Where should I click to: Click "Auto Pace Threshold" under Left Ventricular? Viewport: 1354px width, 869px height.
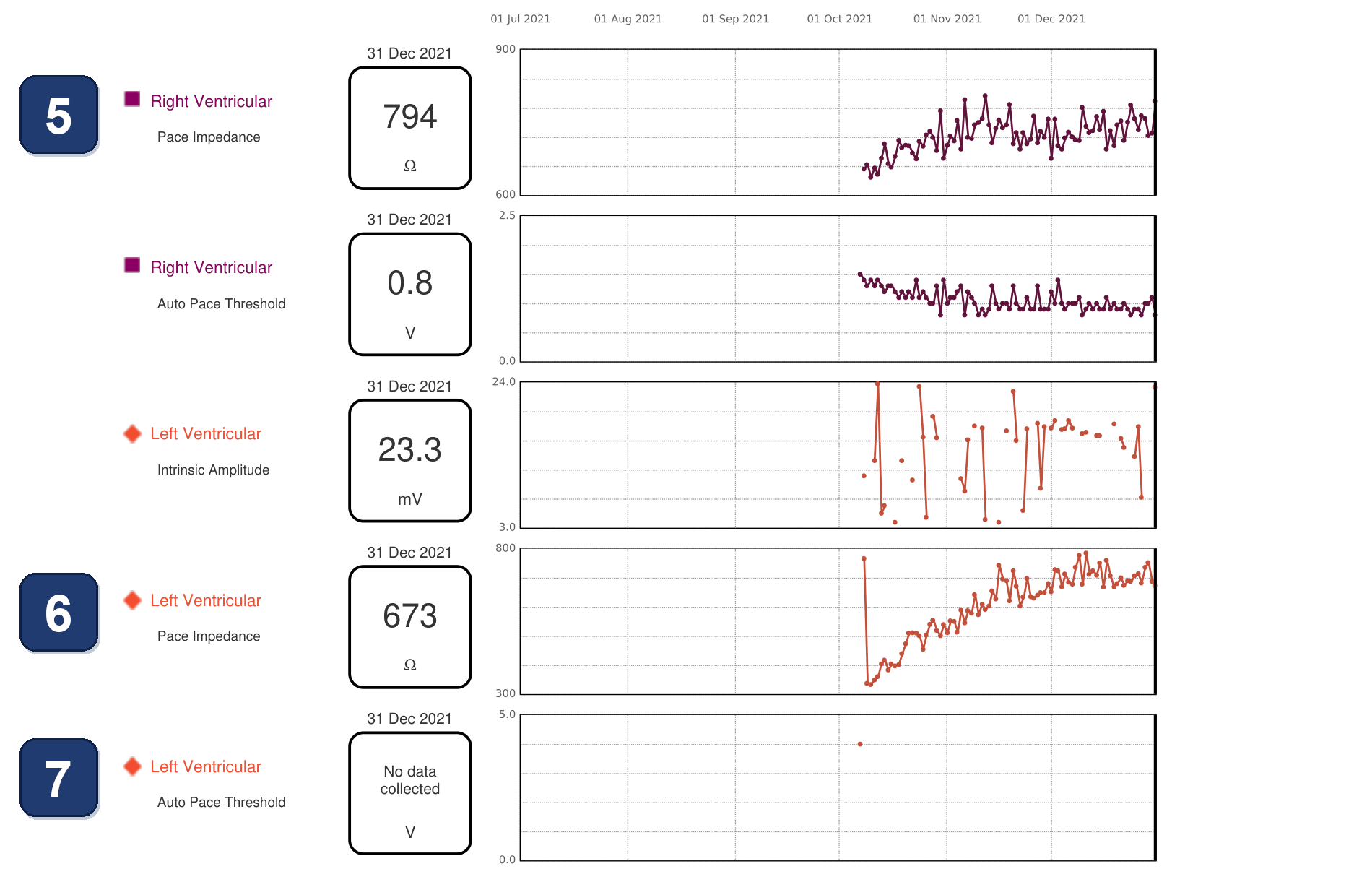222,803
